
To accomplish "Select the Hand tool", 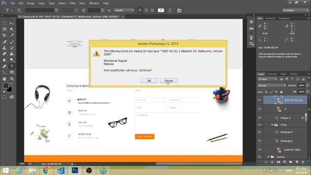I will coord(4,79).
